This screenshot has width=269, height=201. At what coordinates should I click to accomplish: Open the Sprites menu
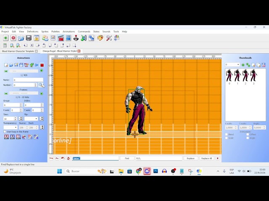[45, 31]
